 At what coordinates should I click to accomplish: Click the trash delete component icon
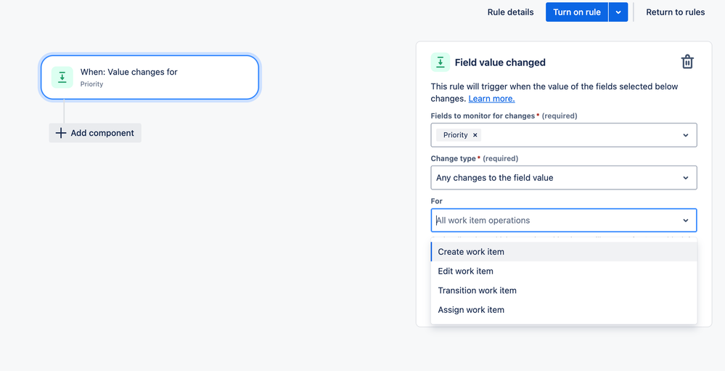point(687,62)
